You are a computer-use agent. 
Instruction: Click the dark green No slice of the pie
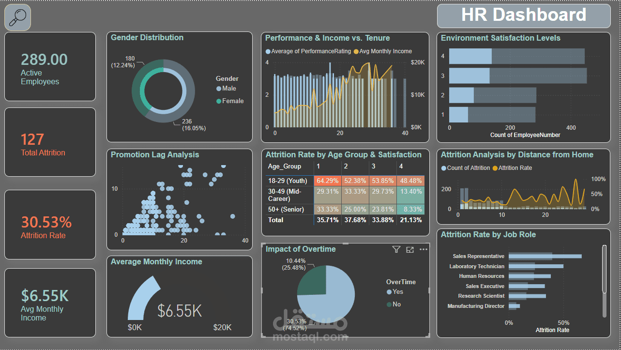coord(312,281)
